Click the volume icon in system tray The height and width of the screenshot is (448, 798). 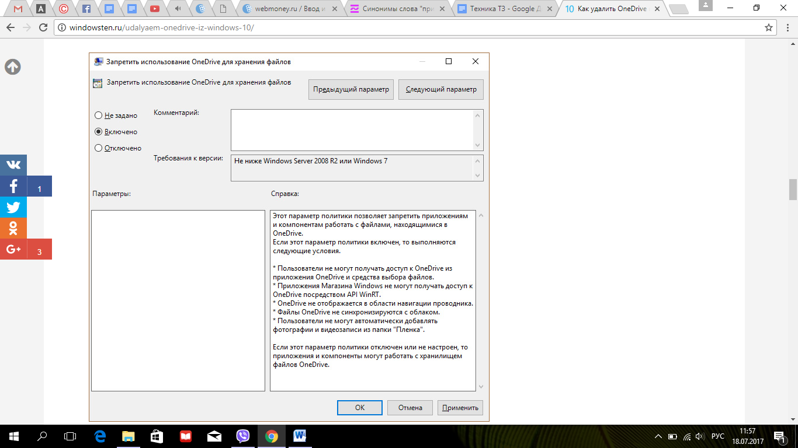(700, 436)
